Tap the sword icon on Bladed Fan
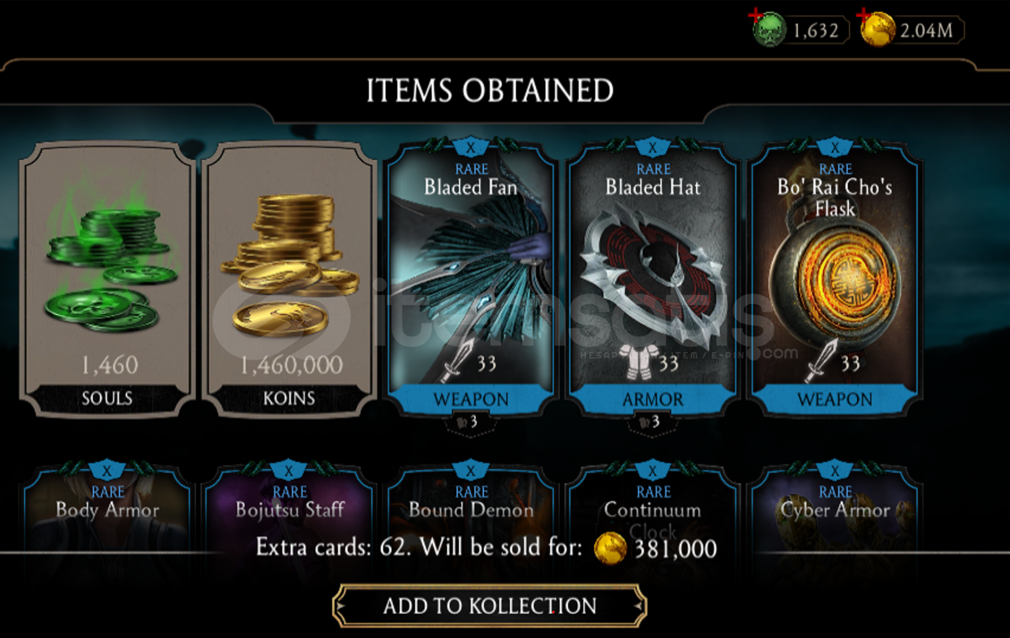The height and width of the screenshot is (638, 1010). point(458,361)
